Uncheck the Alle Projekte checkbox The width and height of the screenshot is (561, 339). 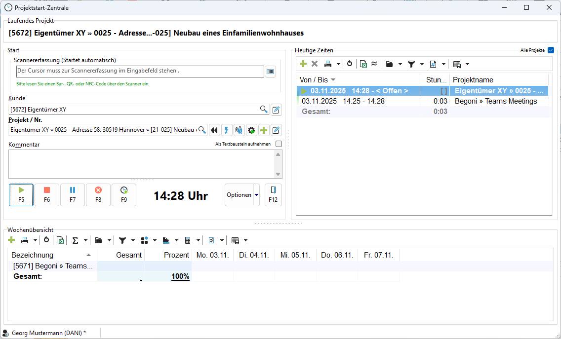[551, 50]
